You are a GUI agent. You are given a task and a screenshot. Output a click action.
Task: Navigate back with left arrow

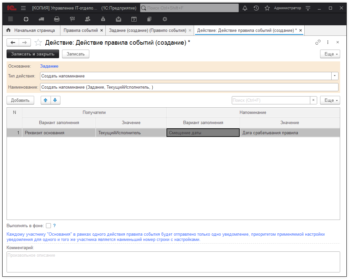(x=13, y=42)
